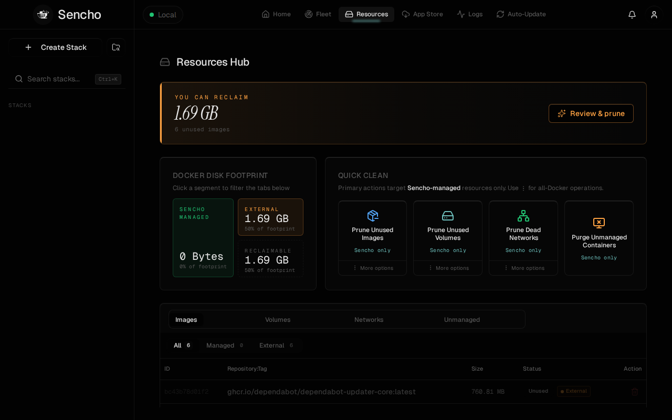Click the Resources Hub heading icon
This screenshot has width=672, height=420.
[165, 62]
